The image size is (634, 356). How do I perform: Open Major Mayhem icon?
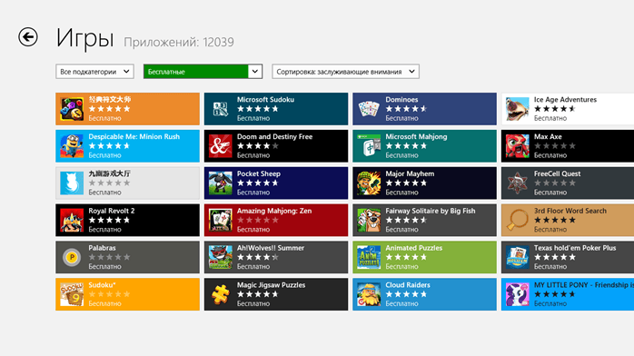click(369, 183)
